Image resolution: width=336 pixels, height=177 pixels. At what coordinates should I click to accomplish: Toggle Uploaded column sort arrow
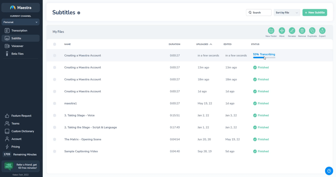point(211,44)
